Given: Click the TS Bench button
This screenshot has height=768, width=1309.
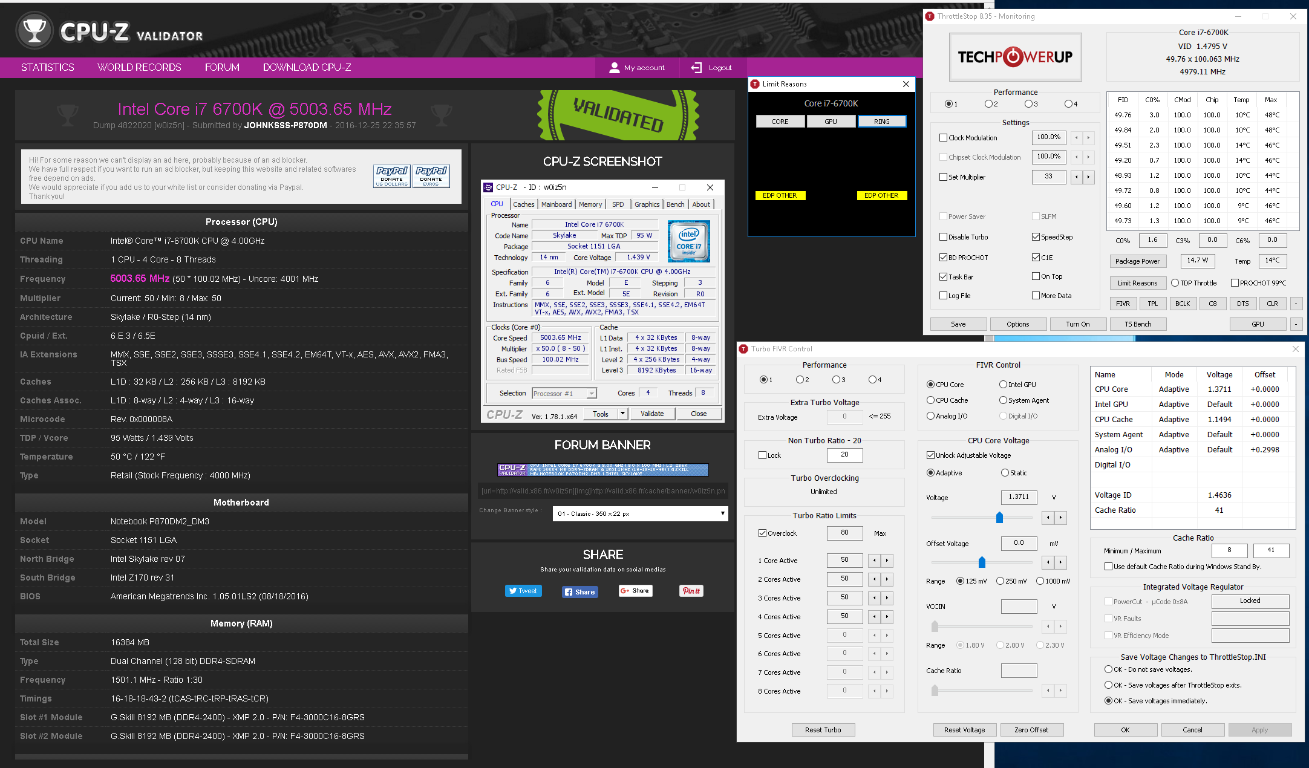Looking at the screenshot, I should click(1138, 324).
